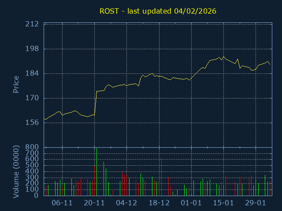
Task: Click the volume axis label 400
Action: (x=32, y=171)
